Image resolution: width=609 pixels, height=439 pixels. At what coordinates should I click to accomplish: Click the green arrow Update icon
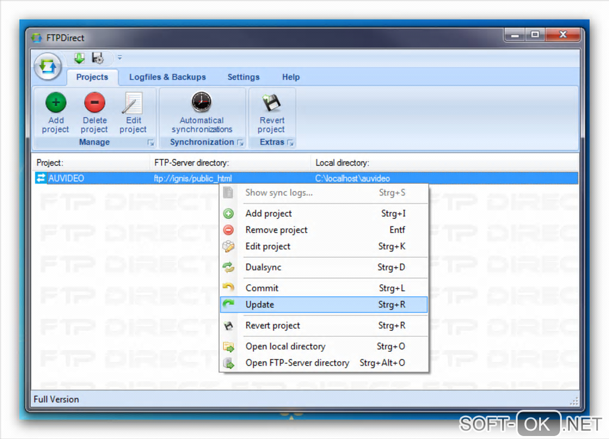tap(228, 303)
